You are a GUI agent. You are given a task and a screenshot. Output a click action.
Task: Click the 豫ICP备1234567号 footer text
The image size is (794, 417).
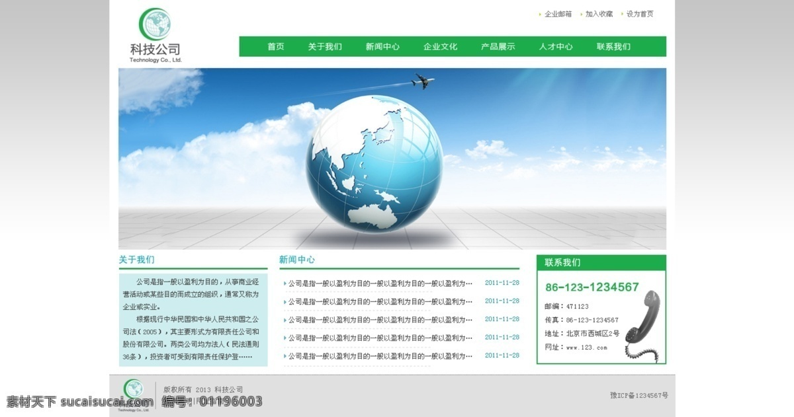pyautogui.click(x=639, y=395)
